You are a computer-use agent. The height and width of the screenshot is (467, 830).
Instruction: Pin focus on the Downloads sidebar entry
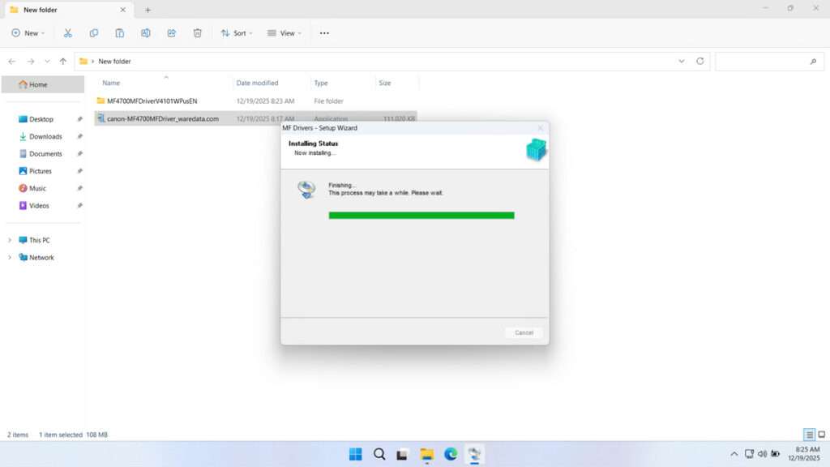(x=79, y=136)
